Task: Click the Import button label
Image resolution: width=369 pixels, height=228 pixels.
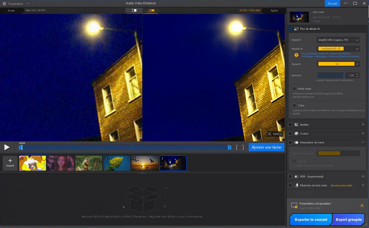Action: tap(10, 165)
